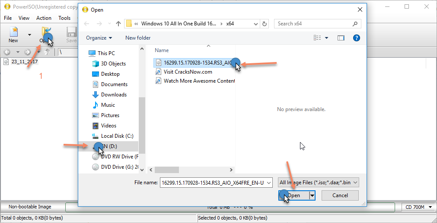This screenshot has width=437, height=223.
Task: Toggle the preview pane icon
Action: [341, 38]
